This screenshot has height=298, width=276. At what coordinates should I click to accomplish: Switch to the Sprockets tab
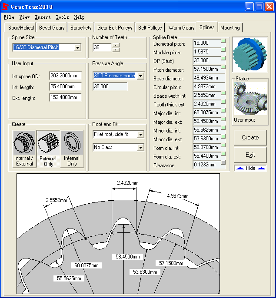click(81, 28)
